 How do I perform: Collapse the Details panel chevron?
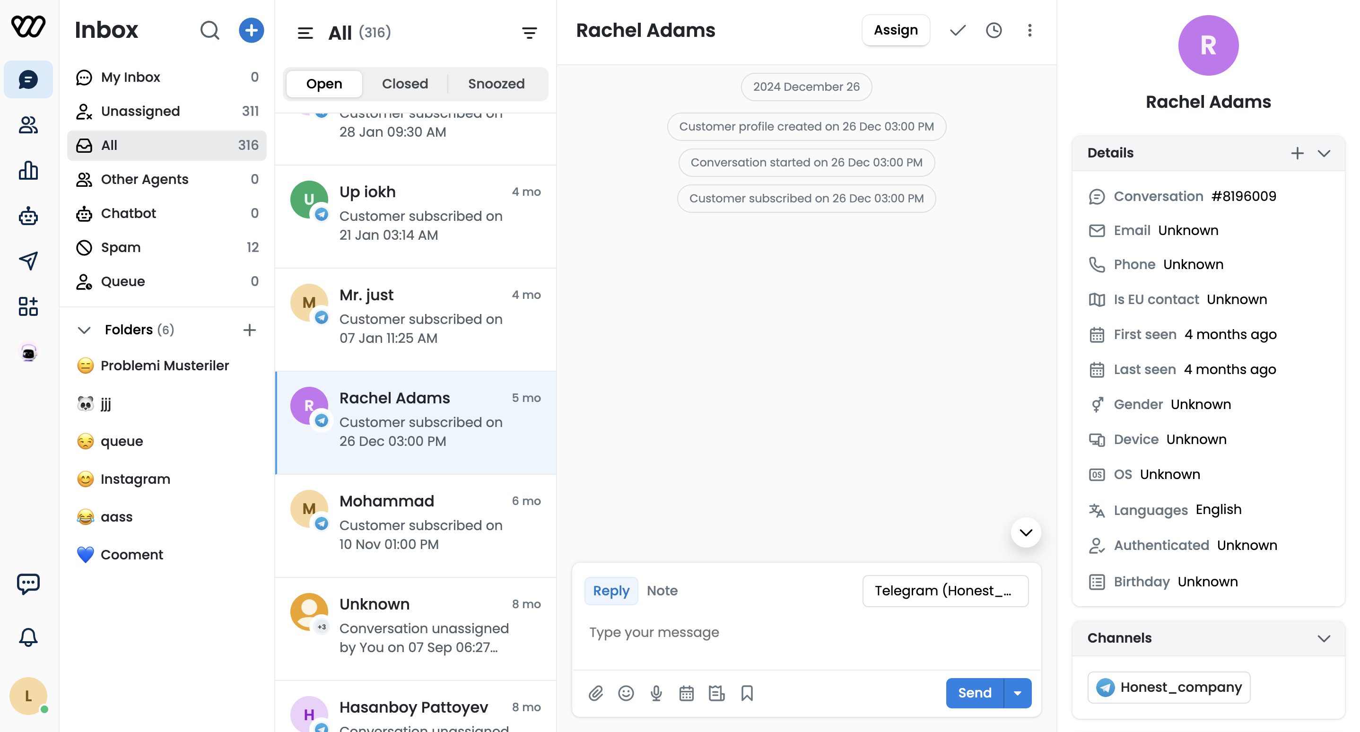coord(1324,153)
